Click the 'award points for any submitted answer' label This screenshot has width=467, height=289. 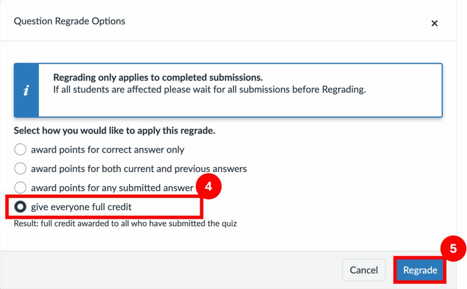(112, 188)
